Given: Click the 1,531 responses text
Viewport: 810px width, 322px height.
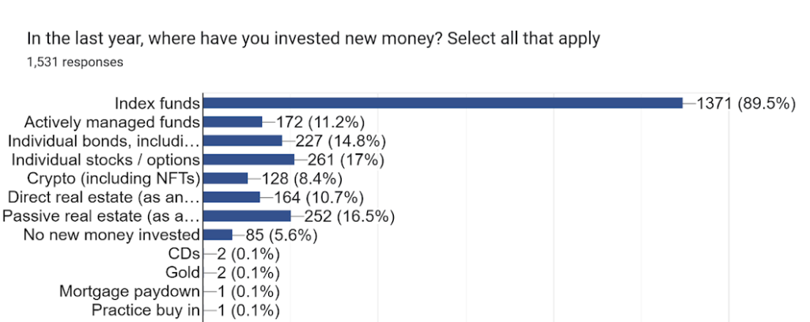Looking at the screenshot, I should (x=75, y=63).
